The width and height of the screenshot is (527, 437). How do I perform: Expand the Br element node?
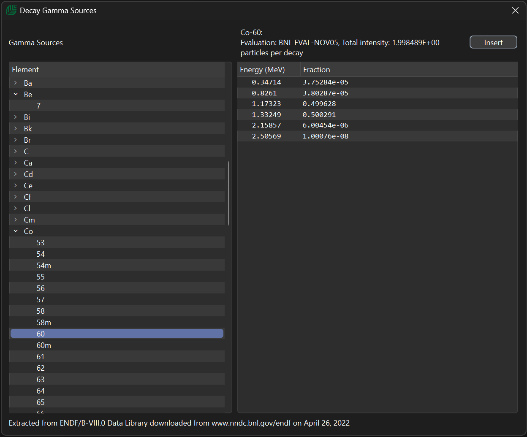(x=16, y=140)
